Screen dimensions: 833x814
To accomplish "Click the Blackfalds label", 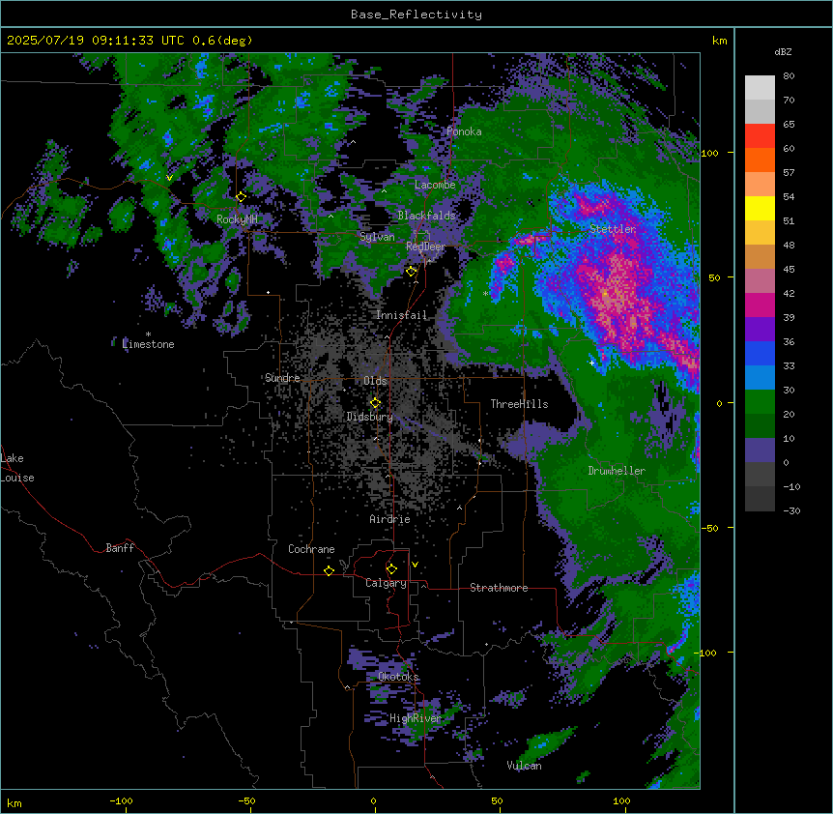I will coord(426,216).
